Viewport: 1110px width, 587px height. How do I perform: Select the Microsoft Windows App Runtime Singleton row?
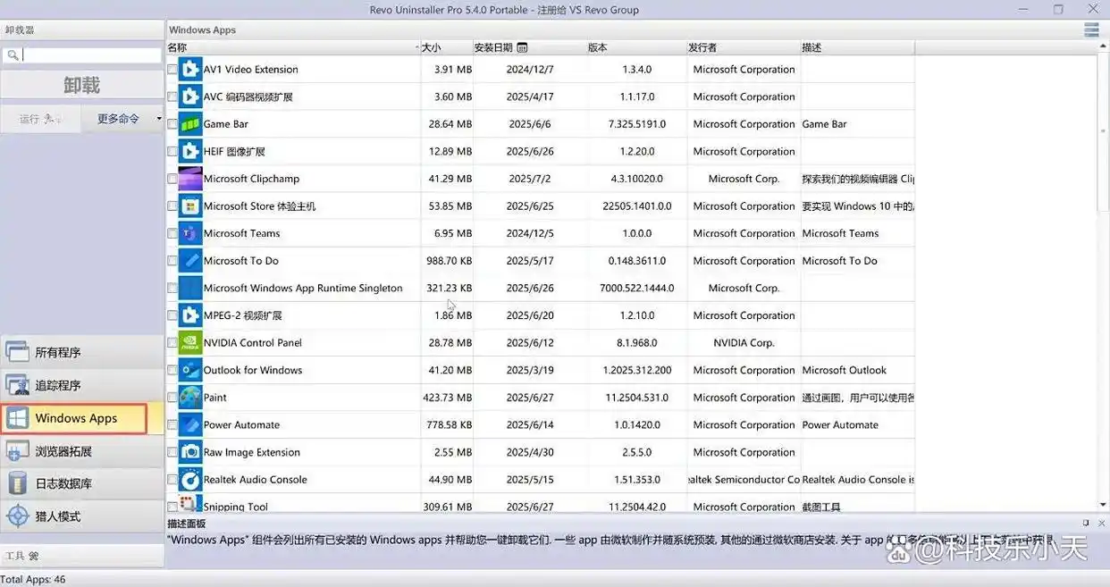coord(541,288)
